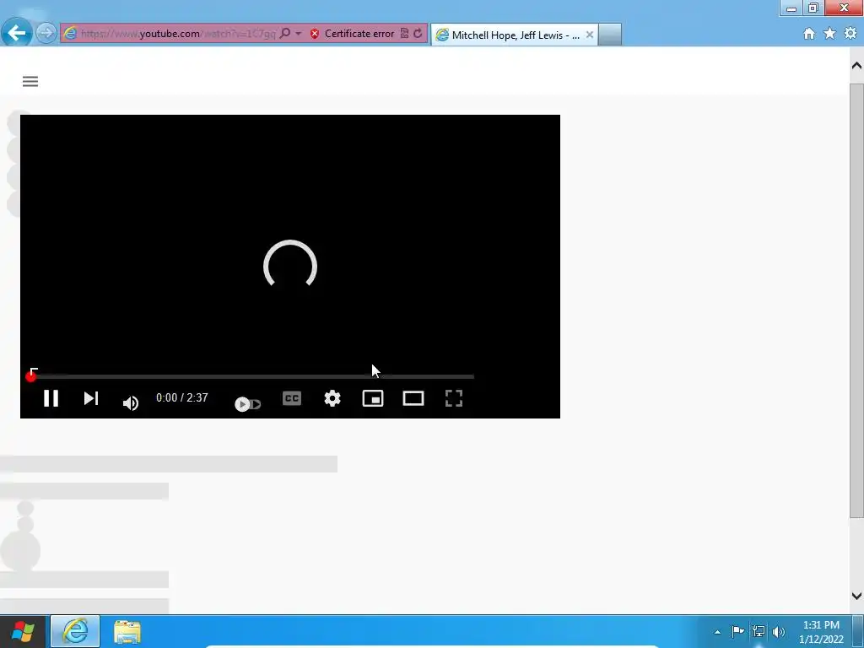Open the YouTube hamburger guide menu
The width and height of the screenshot is (864, 648).
(30, 82)
